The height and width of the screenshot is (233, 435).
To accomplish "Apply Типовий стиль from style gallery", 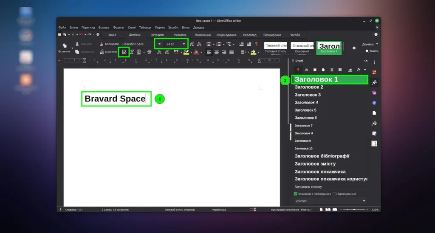I will [x=275, y=48].
